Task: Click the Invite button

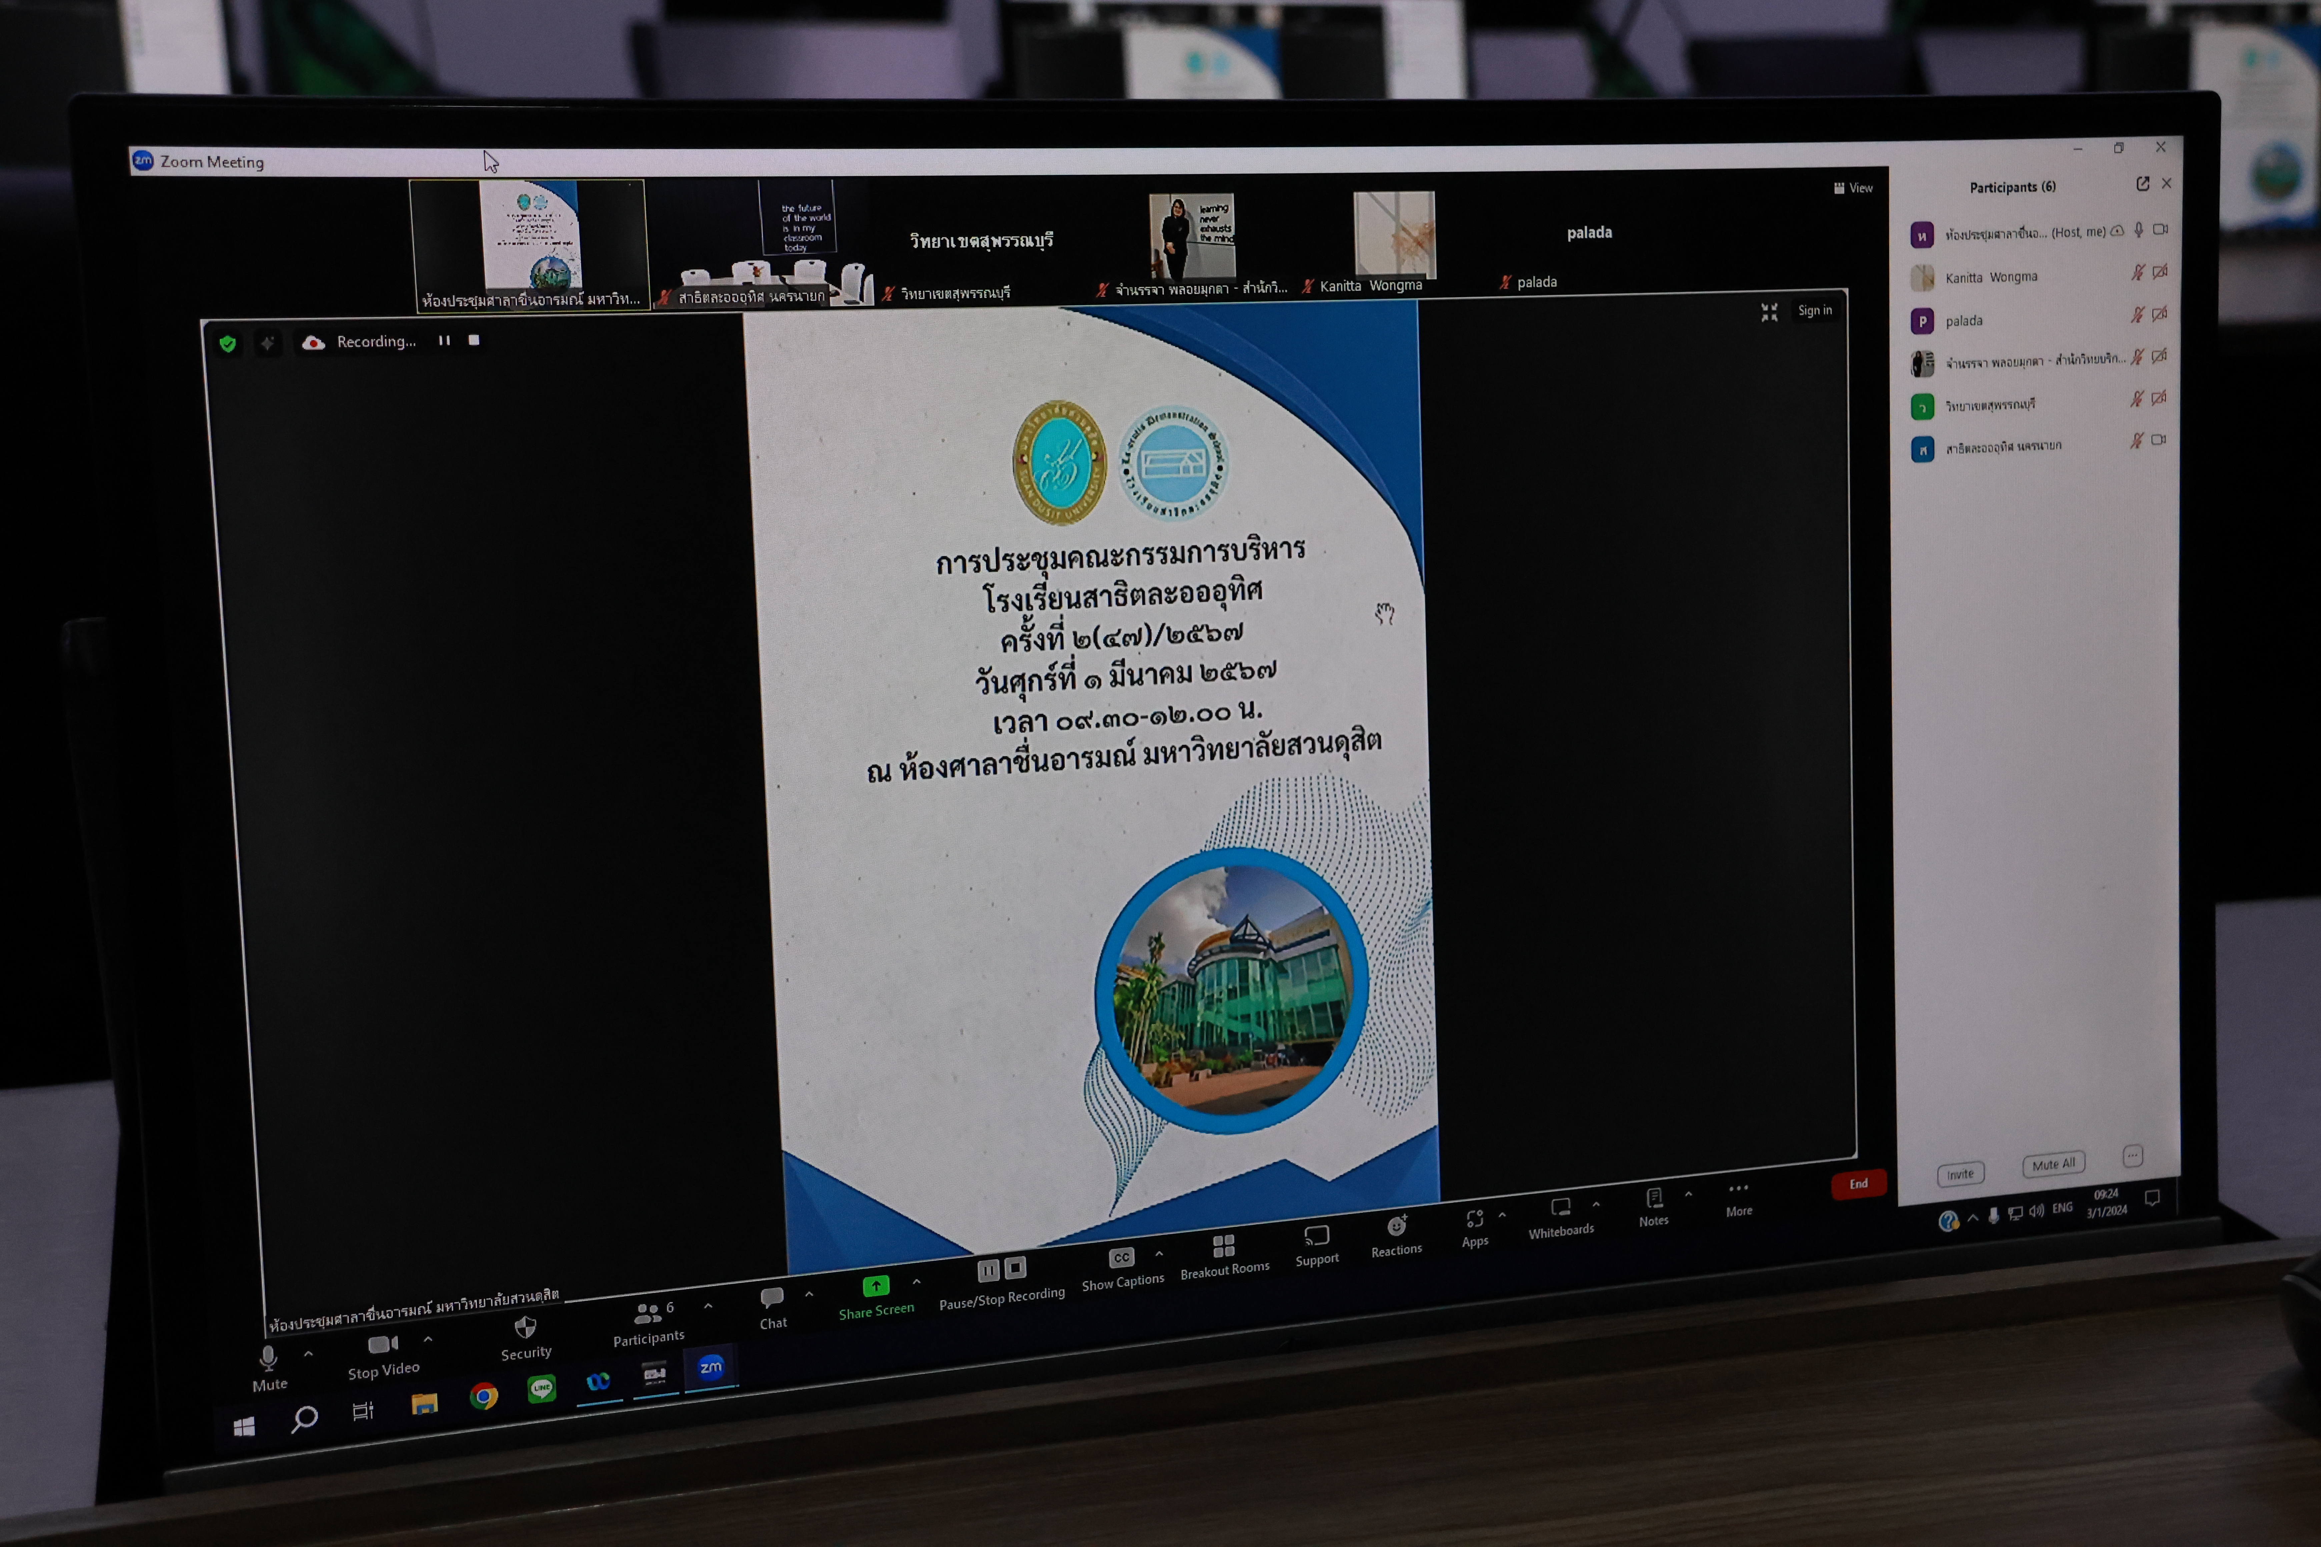Action: pos(1961,1174)
